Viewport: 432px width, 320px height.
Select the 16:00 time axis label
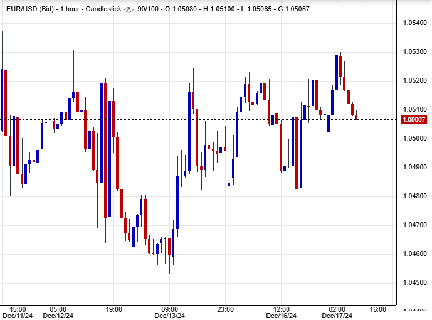[x=377, y=309]
